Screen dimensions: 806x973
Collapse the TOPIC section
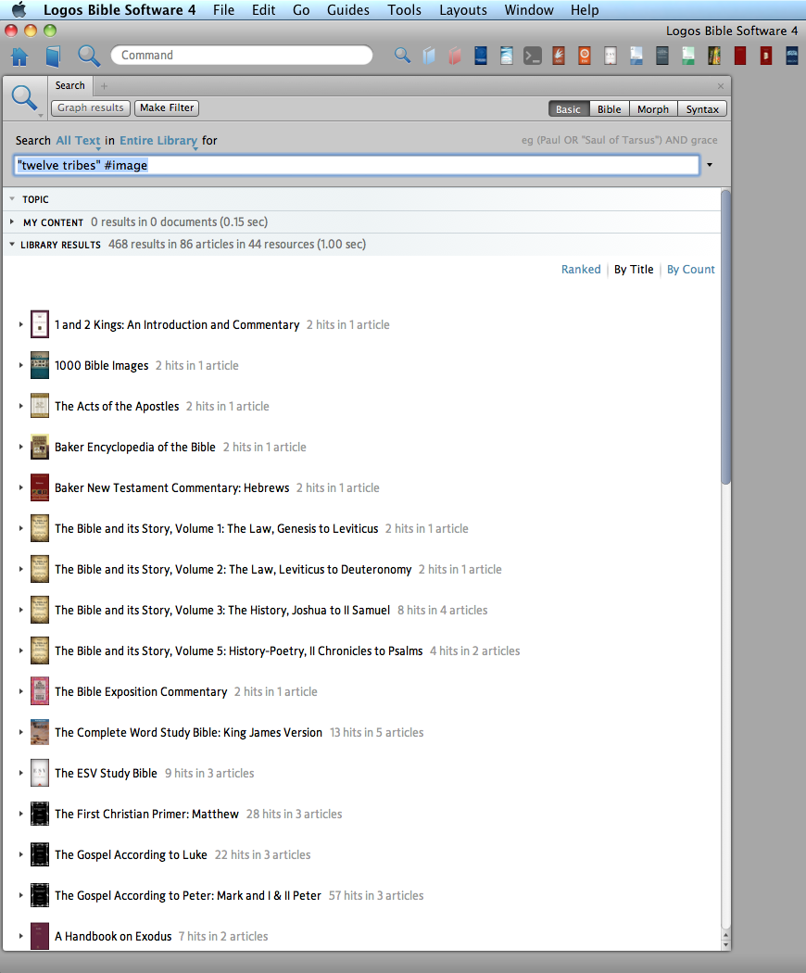coord(12,199)
